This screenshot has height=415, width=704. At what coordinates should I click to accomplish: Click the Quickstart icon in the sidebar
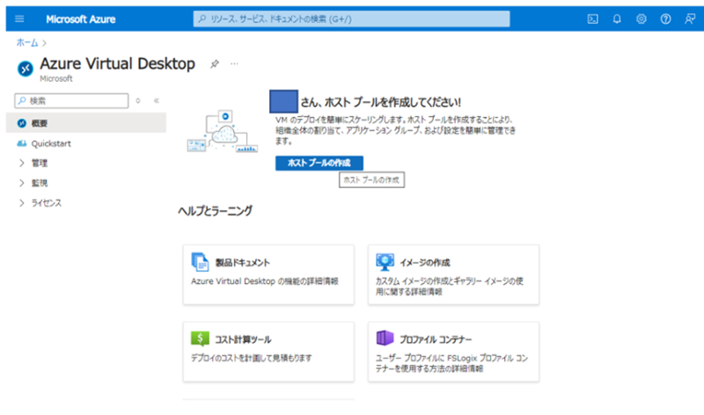(21, 143)
